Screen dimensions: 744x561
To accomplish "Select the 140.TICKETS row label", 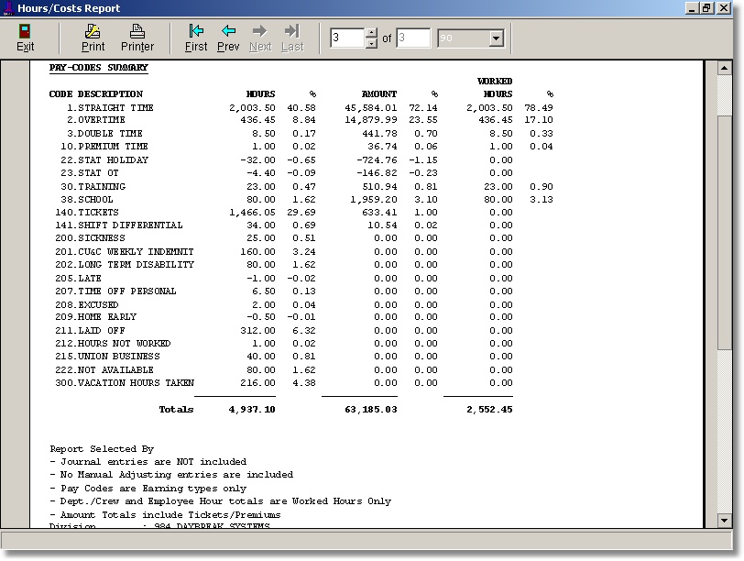I will coord(87,212).
